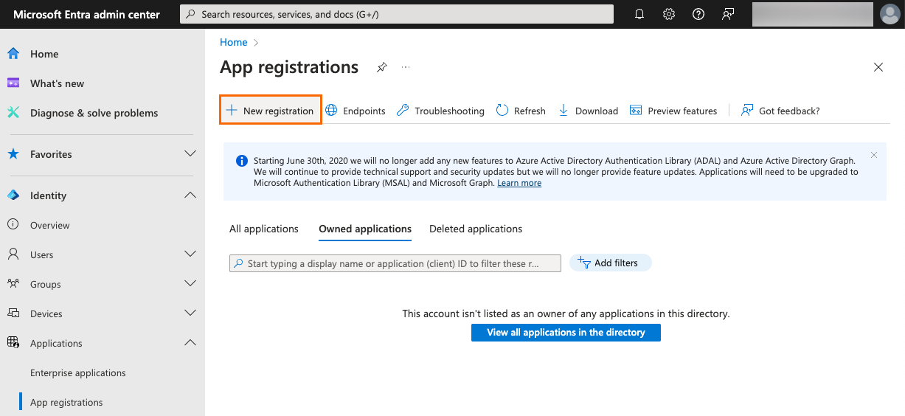Click the Refresh label
This screenshot has height=416, width=905.
point(530,111)
